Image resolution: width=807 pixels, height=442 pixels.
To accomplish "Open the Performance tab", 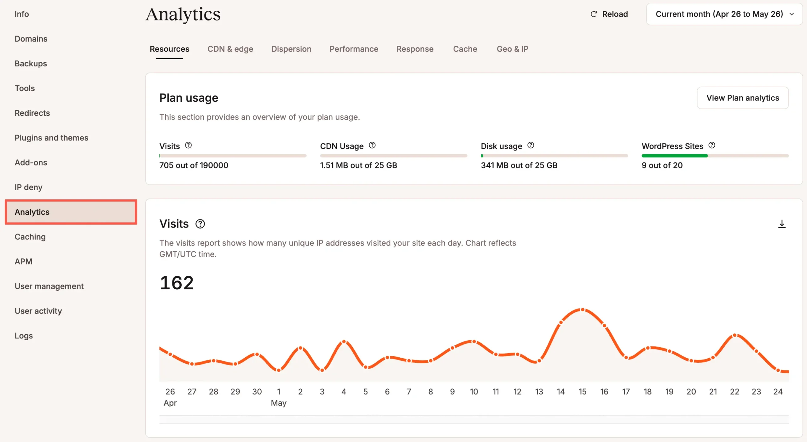I will coord(354,49).
